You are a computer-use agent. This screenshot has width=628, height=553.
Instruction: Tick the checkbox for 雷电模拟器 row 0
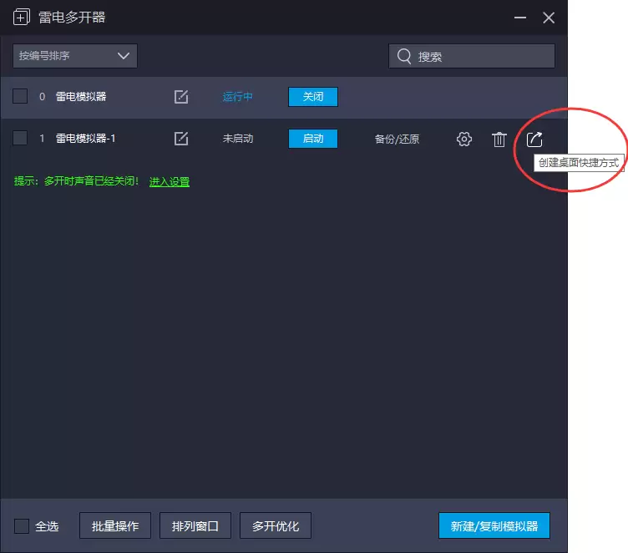point(20,97)
